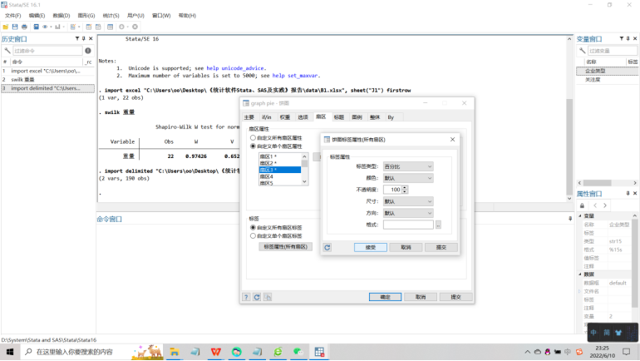Open the WPS Office taskbar icon

[216, 352]
